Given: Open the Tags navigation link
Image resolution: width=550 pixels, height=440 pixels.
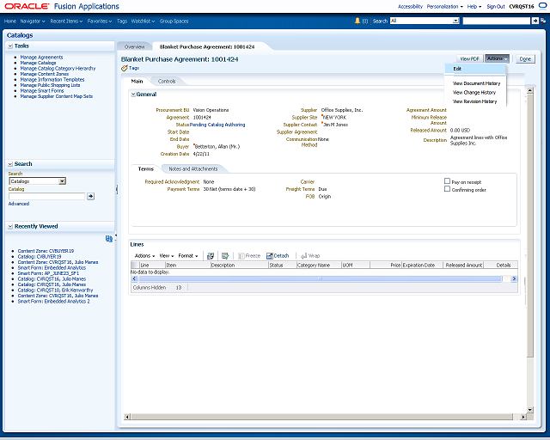Looking at the screenshot, I should pos(122,21).
